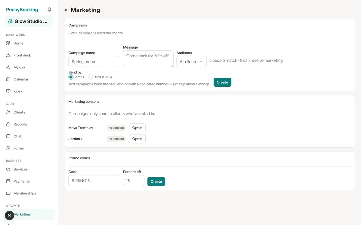361x225 pixels.
Task: Click the Home grid icon
Action: [x=8, y=43]
